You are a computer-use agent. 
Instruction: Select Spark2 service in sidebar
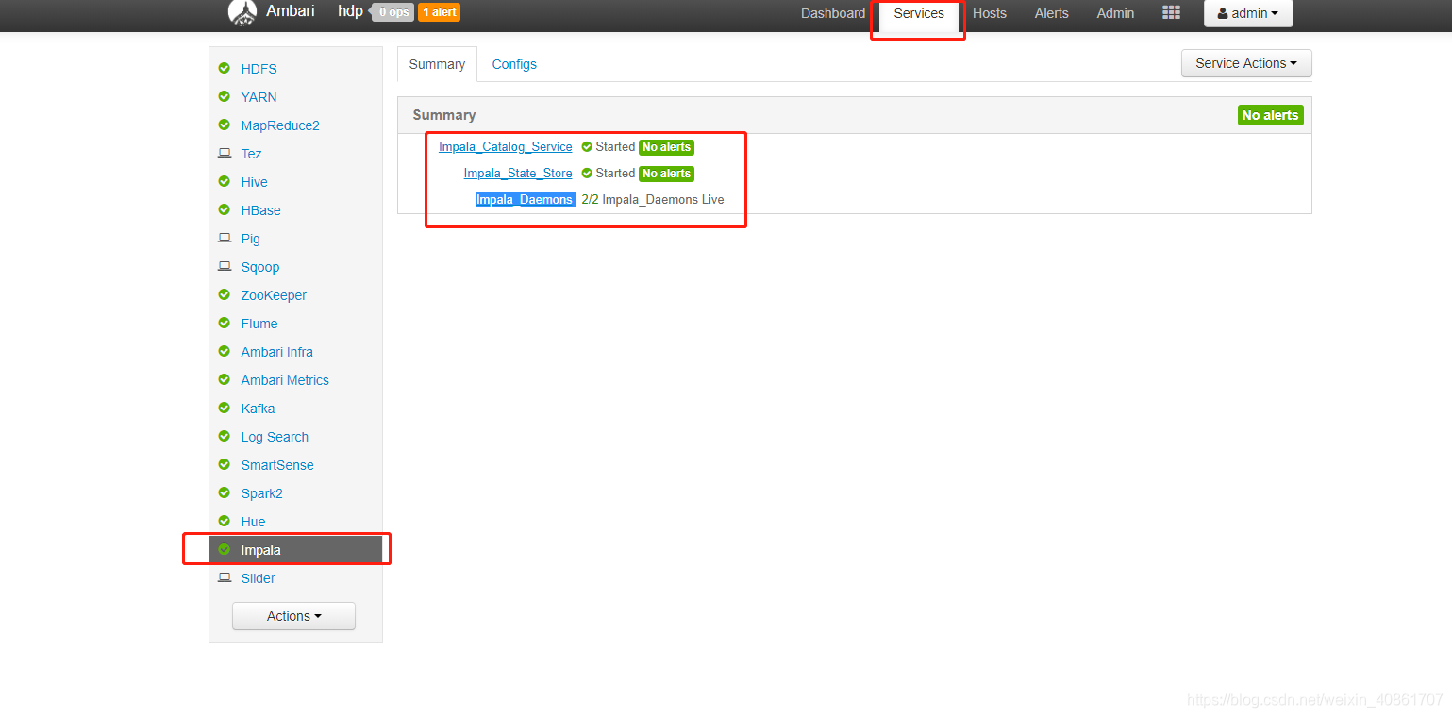click(261, 493)
